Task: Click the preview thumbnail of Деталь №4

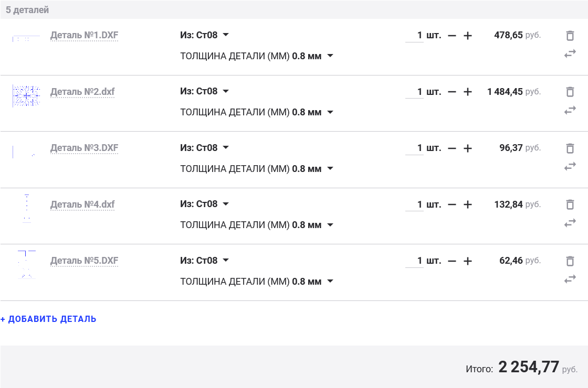Action: pyautogui.click(x=26, y=208)
